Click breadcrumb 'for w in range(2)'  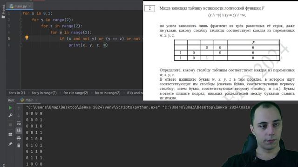tap(108, 93)
